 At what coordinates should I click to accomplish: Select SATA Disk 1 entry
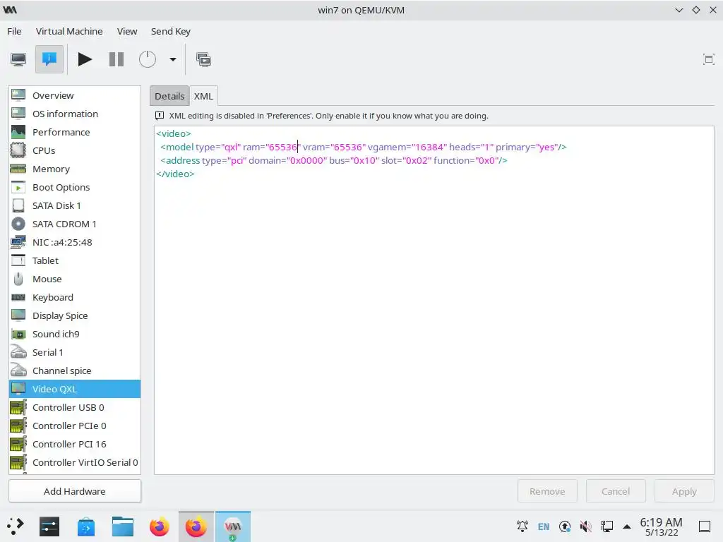[75, 205]
